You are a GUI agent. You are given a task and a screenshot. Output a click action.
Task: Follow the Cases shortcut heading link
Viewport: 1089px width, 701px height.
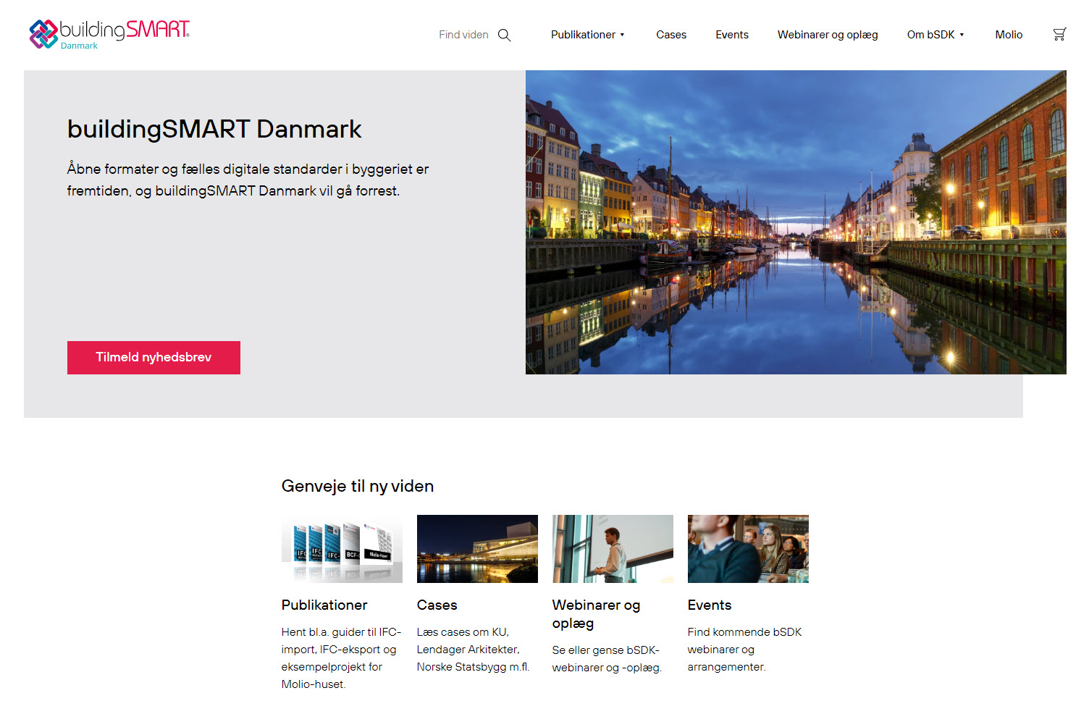click(437, 605)
